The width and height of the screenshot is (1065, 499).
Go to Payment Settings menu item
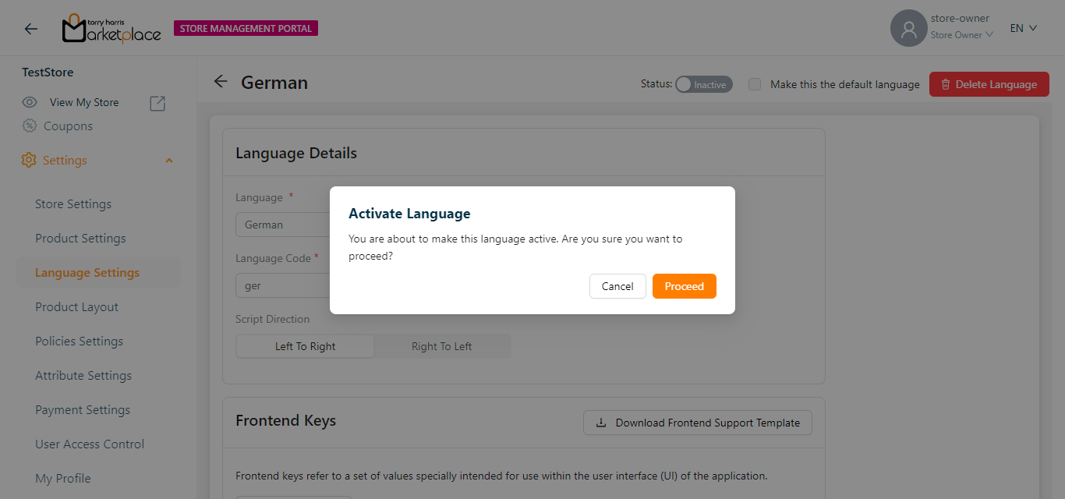click(x=83, y=410)
